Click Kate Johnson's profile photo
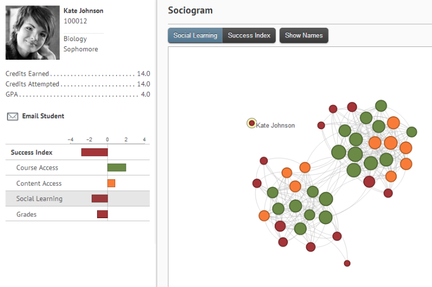 pos(33,33)
